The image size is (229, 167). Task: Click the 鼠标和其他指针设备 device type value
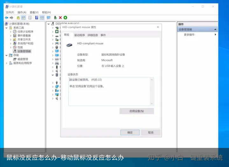(113, 55)
